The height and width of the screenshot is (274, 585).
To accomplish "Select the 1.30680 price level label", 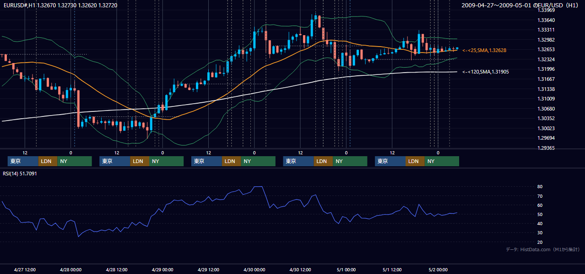I will [546, 109].
